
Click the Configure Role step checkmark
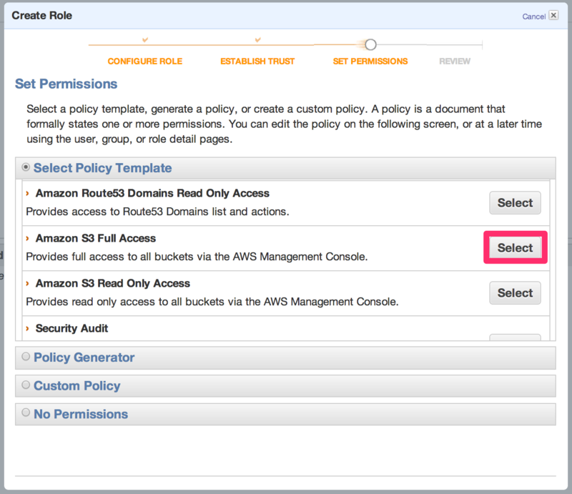click(145, 39)
